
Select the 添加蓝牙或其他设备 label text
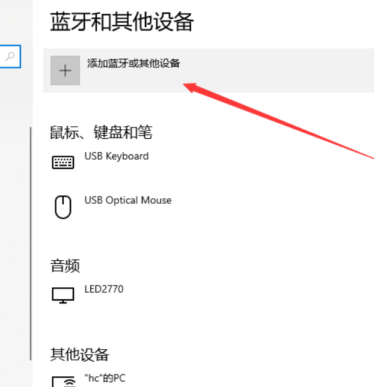click(133, 63)
